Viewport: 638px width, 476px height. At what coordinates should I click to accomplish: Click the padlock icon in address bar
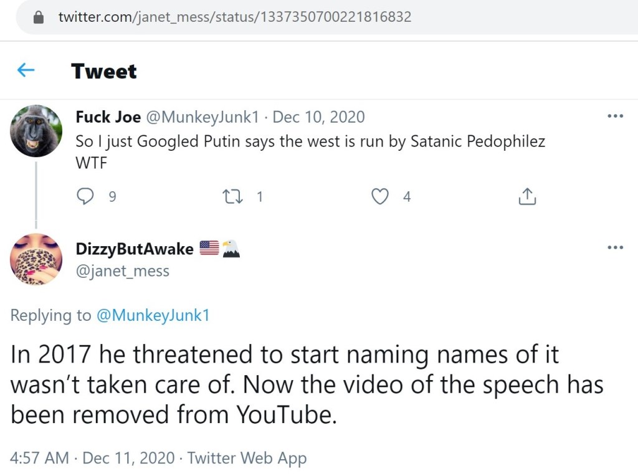click(39, 17)
